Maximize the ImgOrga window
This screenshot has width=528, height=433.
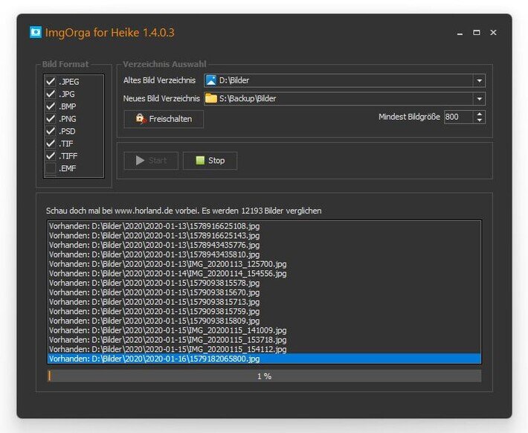pos(477,33)
